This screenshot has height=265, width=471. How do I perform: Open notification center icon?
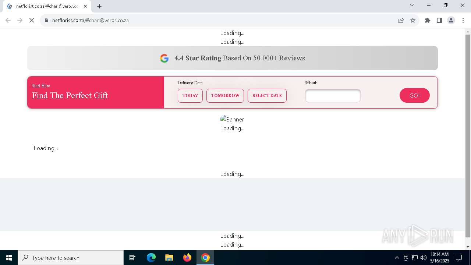pyautogui.click(x=459, y=258)
